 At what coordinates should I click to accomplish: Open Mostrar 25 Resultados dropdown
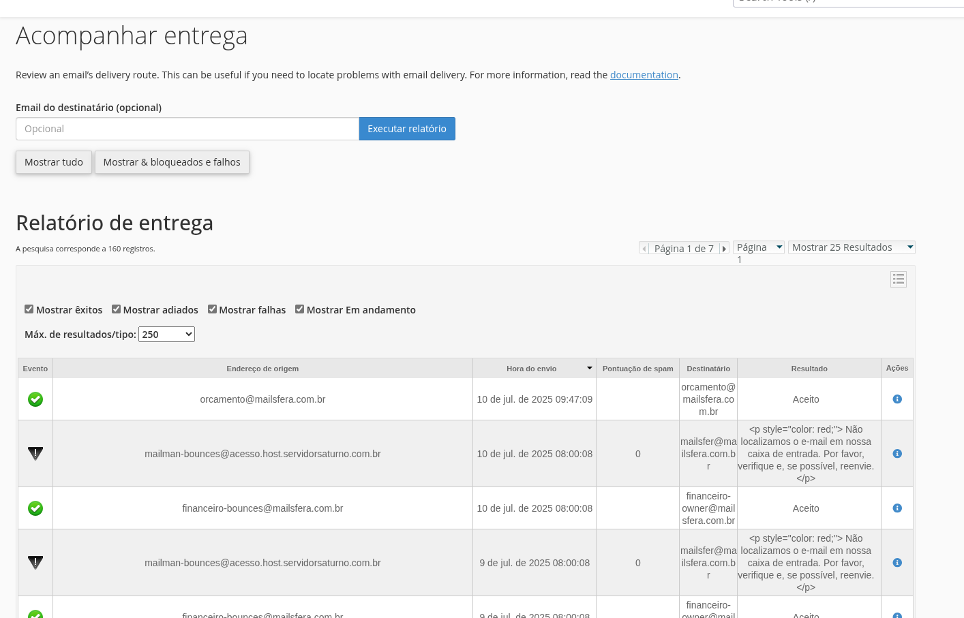tap(852, 247)
